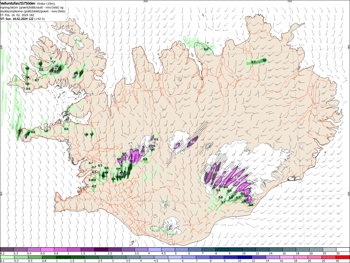Click the grey-teal 16 swatch in upper legend row
The width and height of the screenshot is (350, 263).
[289, 250]
